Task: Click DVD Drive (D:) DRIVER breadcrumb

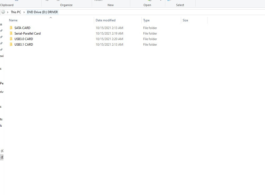Action: pyautogui.click(x=42, y=12)
